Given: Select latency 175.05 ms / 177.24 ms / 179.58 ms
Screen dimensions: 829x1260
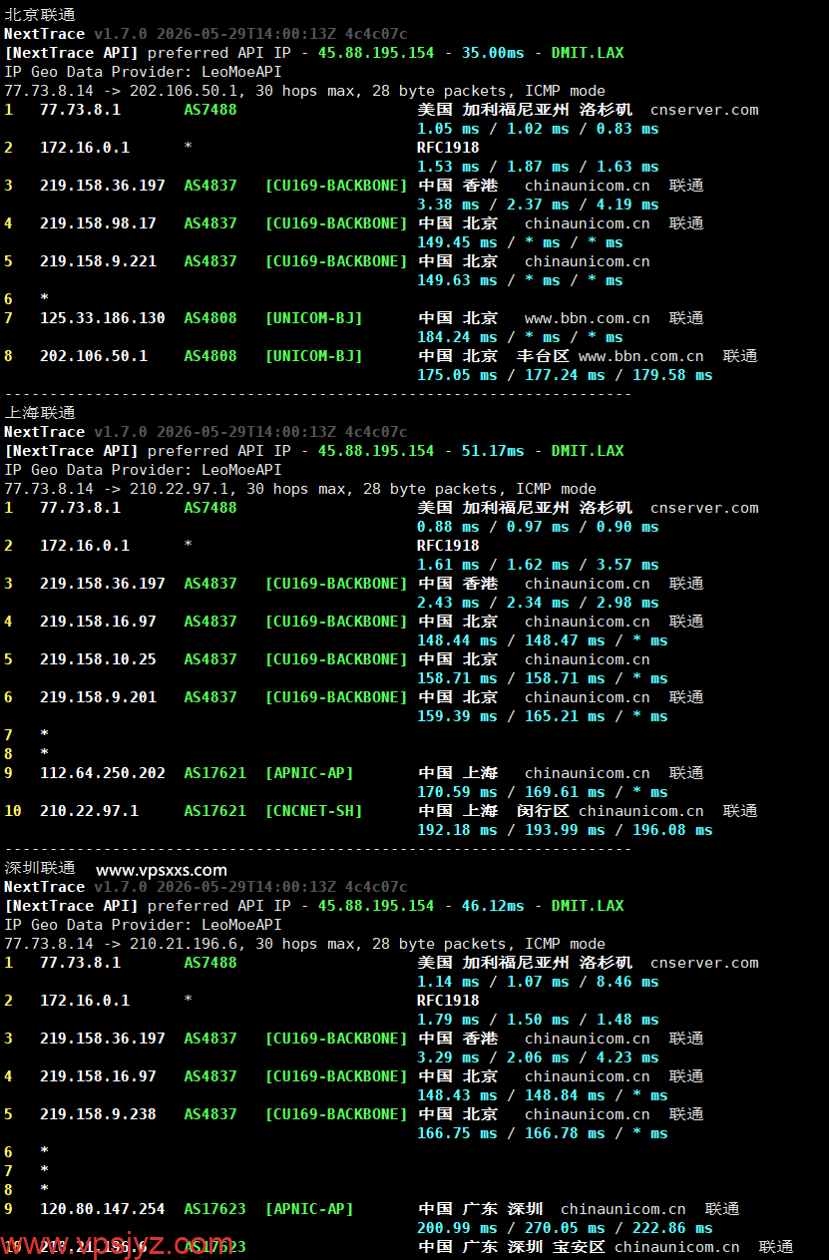Looking at the screenshot, I should 565,375.
